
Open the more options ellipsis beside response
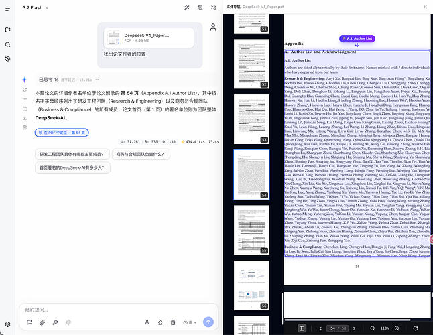point(25,98)
